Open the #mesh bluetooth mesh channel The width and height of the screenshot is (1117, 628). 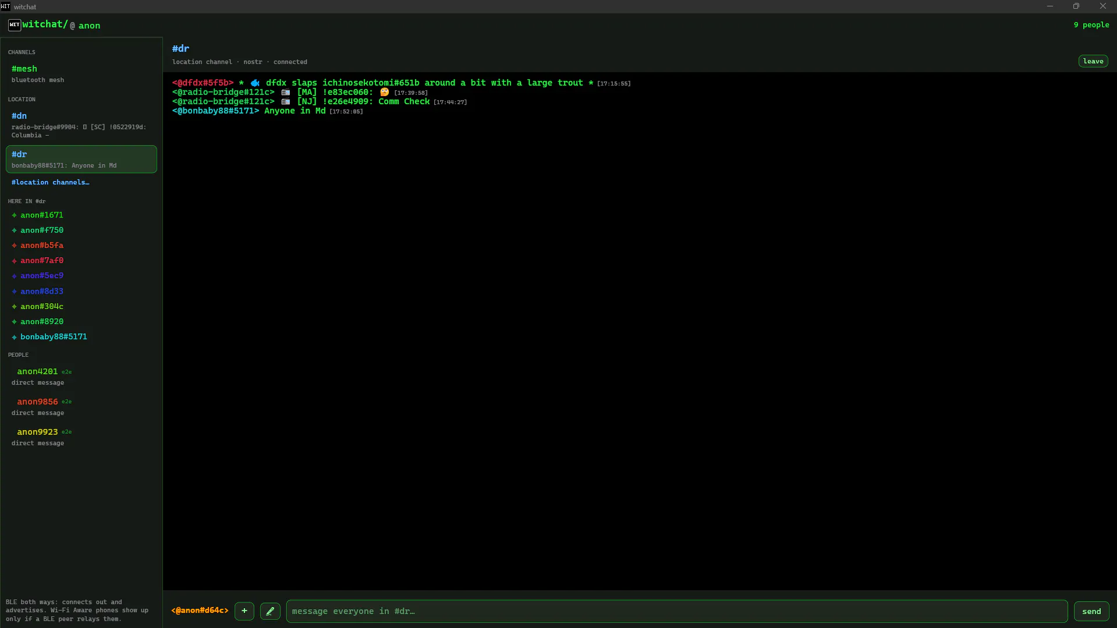pyautogui.click(x=81, y=74)
